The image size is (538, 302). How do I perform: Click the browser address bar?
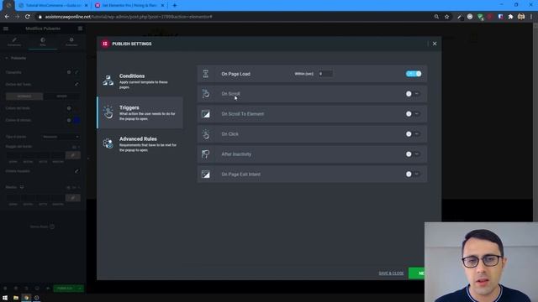237,17
